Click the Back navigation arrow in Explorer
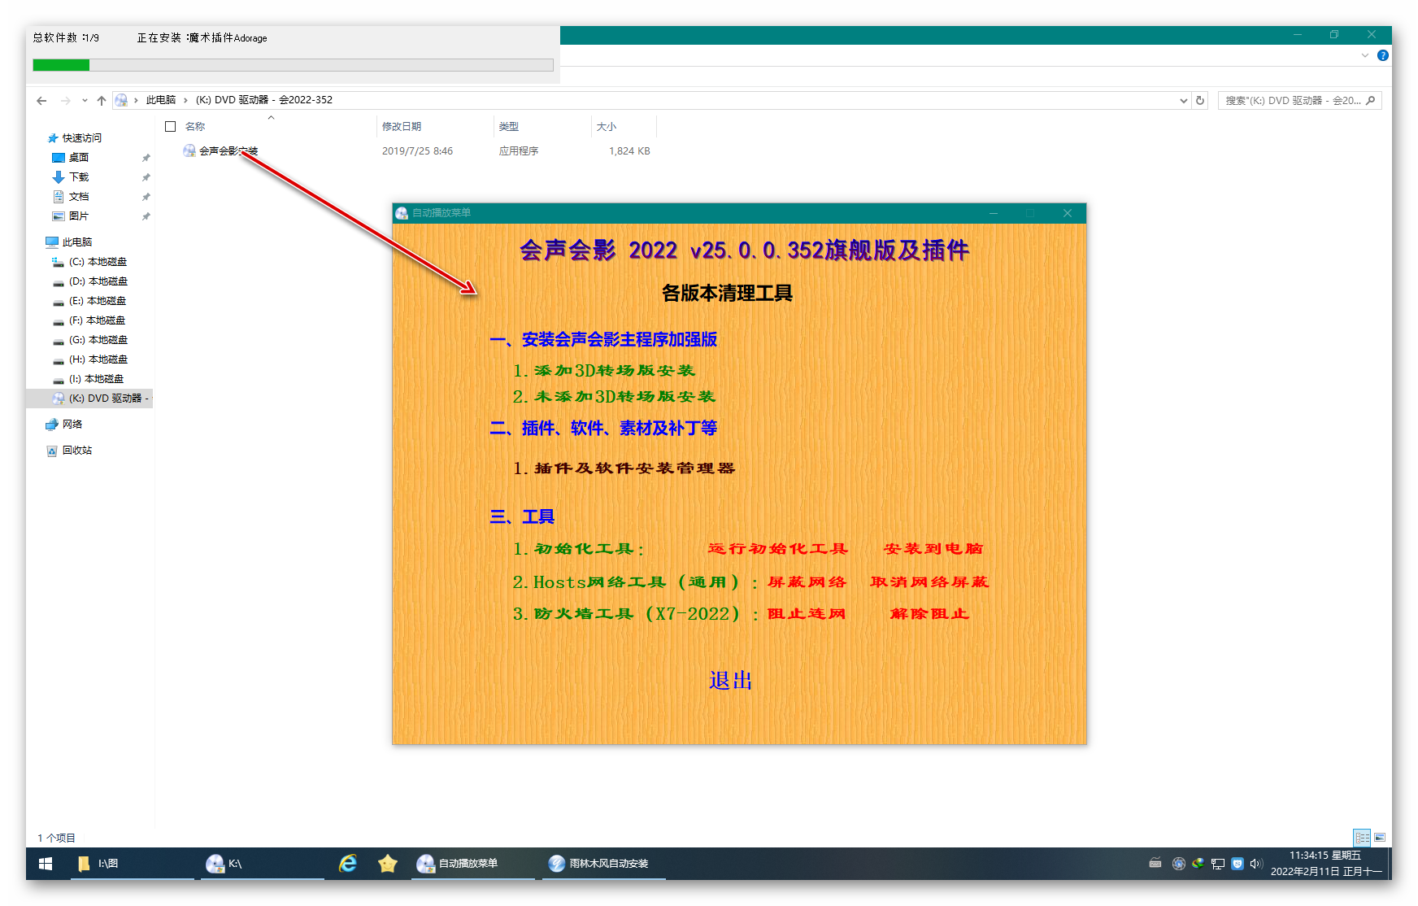Viewport: 1418px width, 906px height. click(x=41, y=101)
